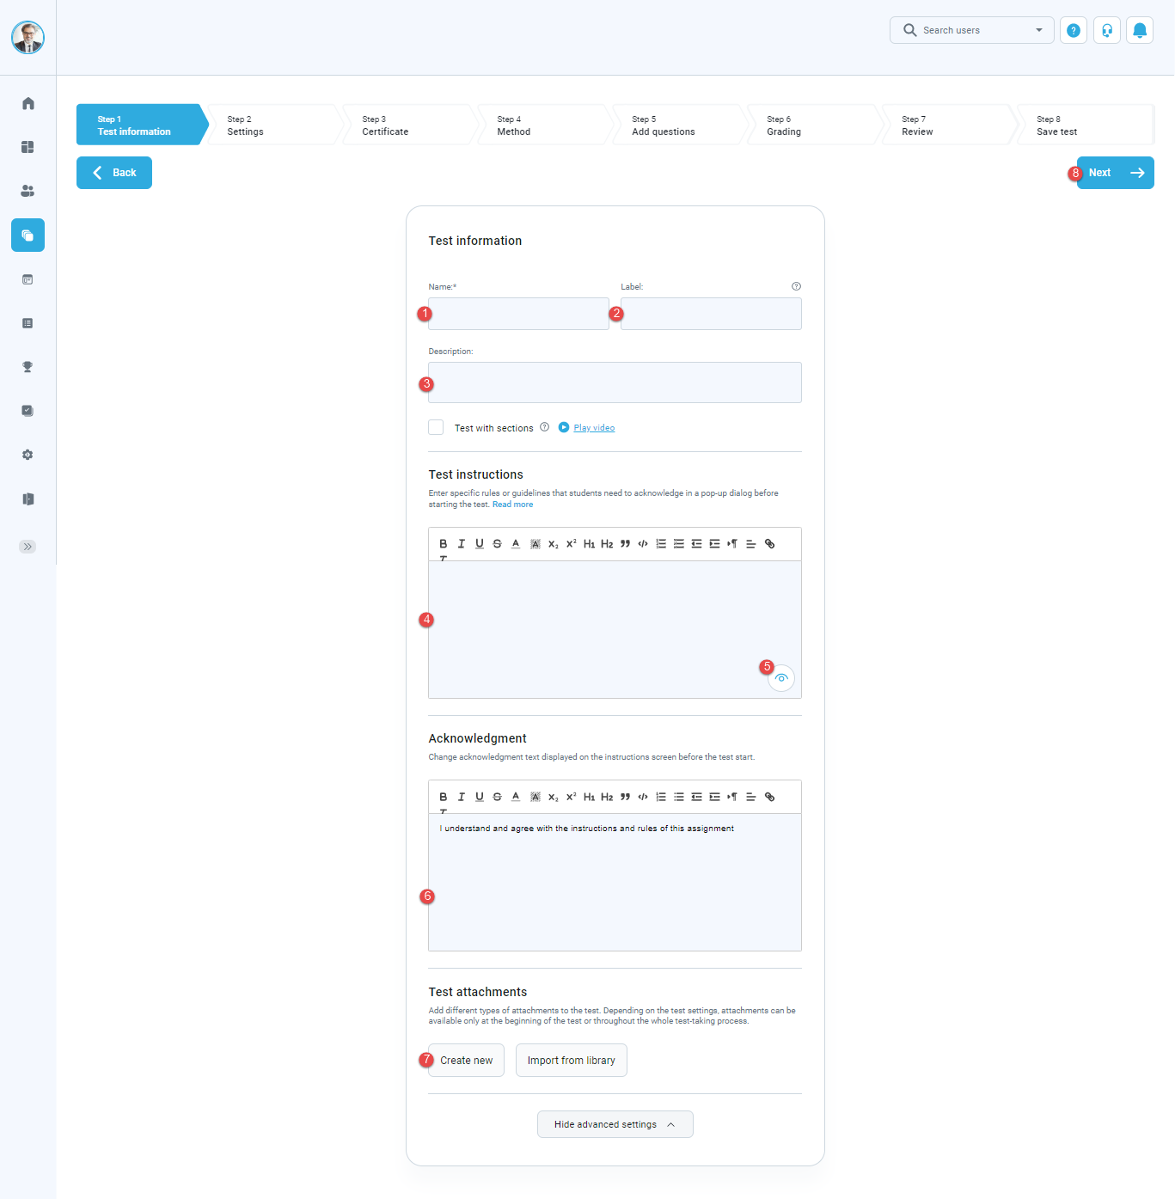This screenshot has width=1175, height=1199.
Task: Open the Home page from the sidebar
Action: tap(28, 103)
